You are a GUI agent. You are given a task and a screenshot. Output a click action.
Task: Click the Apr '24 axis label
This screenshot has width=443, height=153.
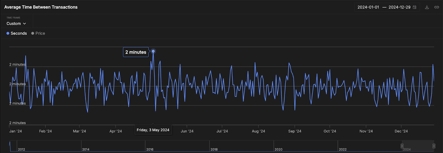pyautogui.click(x=116, y=131)
